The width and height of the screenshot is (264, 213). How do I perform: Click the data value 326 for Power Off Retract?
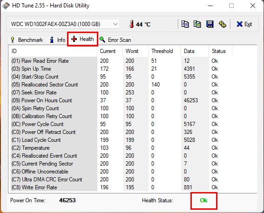click(x=188, y=132)
